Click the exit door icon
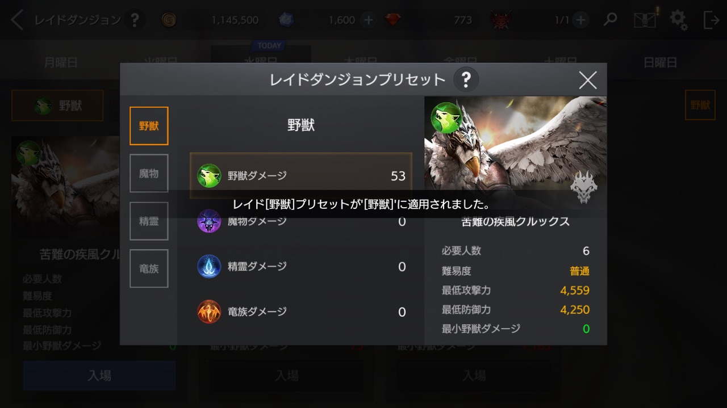Image resolution: width=727 pixels, height=408 pixels. pos(711,20)
